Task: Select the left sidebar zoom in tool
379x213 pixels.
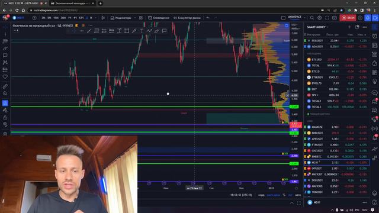Action: pyautogui.click(x=5, y=93)
